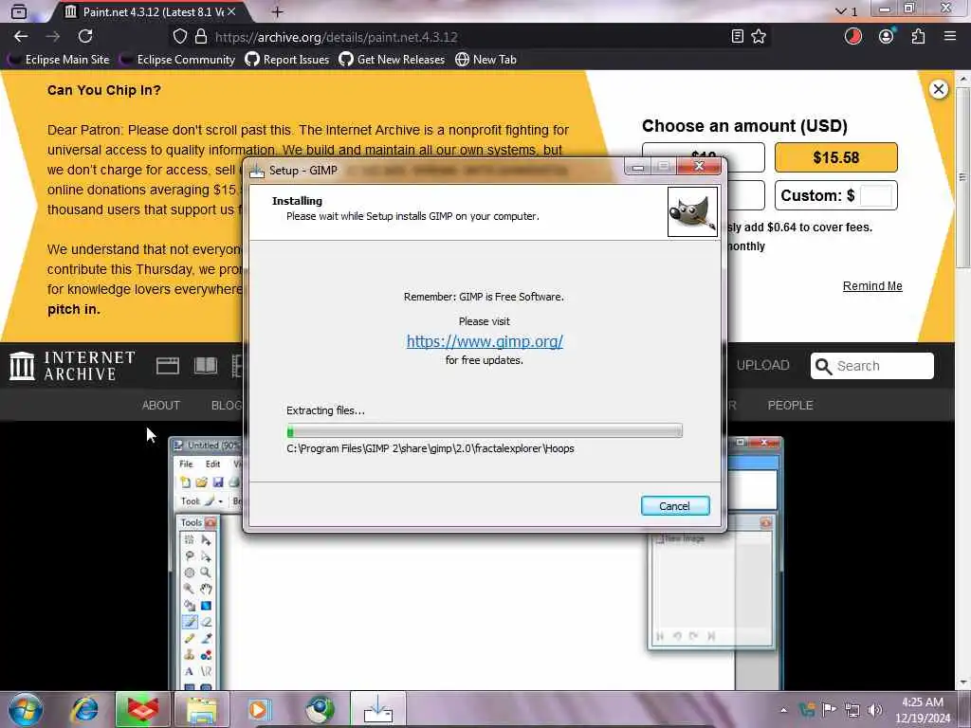This screenshot has width=971, height=728.
Task: Close the Paint.net 4.3.12 tab
Action: tap(231, 11)
